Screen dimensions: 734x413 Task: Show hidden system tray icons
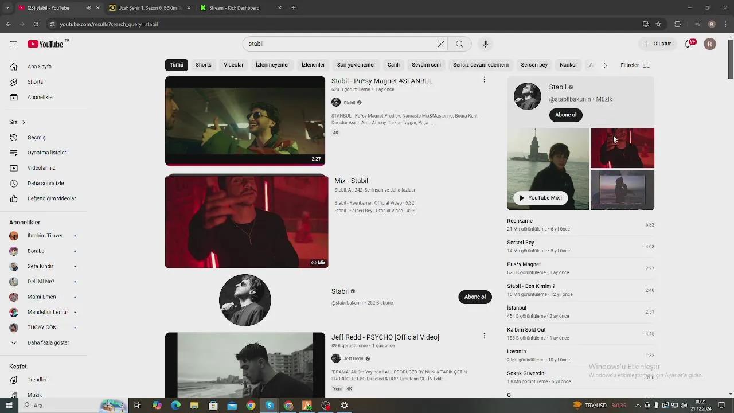pyautogui.click(x=638, y=406)
